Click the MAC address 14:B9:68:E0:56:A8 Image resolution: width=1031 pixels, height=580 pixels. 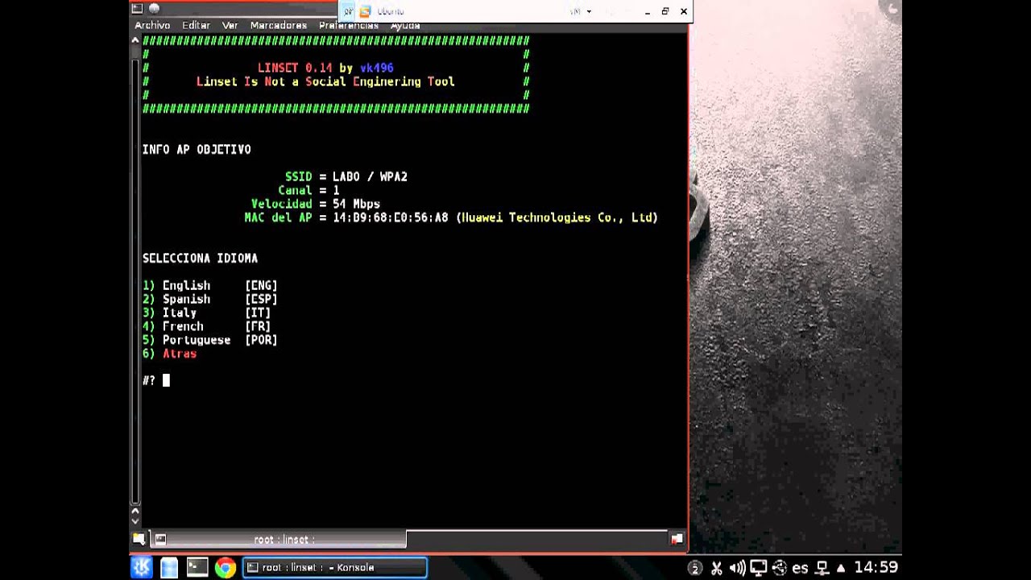click(x=391, y=217)
